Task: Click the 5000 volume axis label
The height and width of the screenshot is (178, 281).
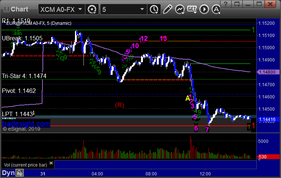Action: click(x=263, y=141)
